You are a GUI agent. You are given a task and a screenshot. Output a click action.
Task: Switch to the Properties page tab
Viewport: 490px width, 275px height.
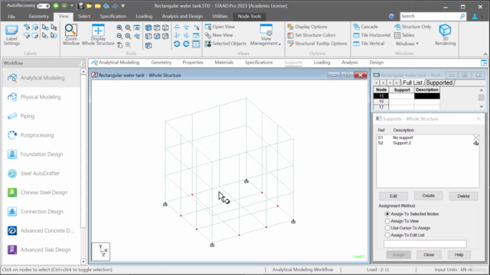(x=193, y=63)
